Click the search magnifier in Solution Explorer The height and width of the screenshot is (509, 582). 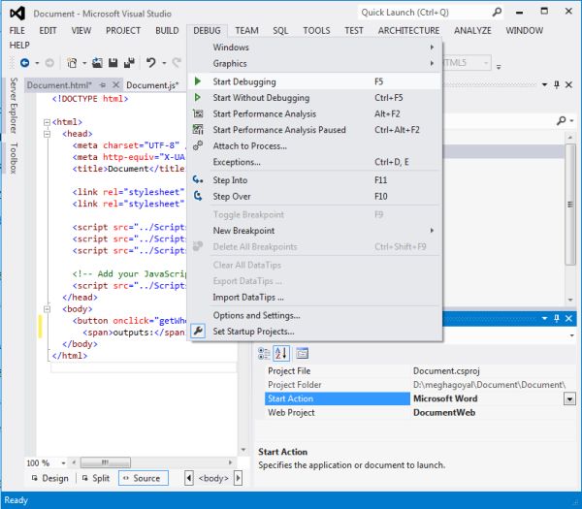pyautogui.click(x=561, y=122)
